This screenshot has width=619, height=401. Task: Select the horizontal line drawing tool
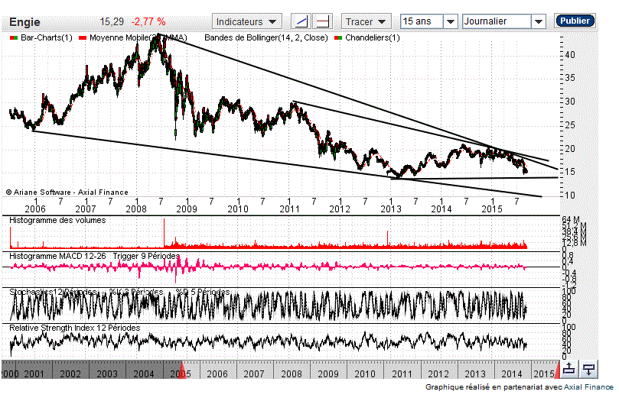(x=323, y=21)
